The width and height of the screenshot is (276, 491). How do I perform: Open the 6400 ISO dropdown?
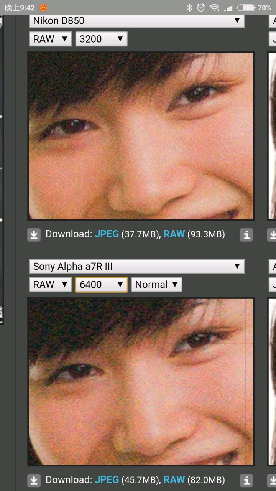tap(101, 285)
